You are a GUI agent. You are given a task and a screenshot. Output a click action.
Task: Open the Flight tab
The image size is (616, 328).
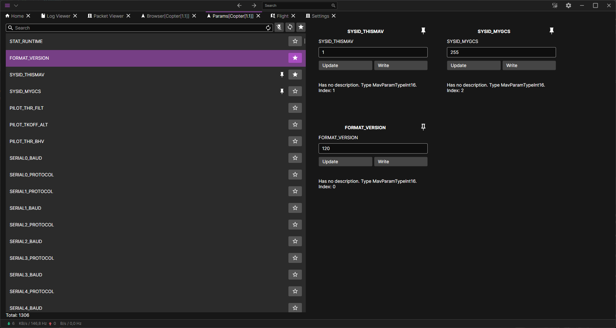click(282, 16)
